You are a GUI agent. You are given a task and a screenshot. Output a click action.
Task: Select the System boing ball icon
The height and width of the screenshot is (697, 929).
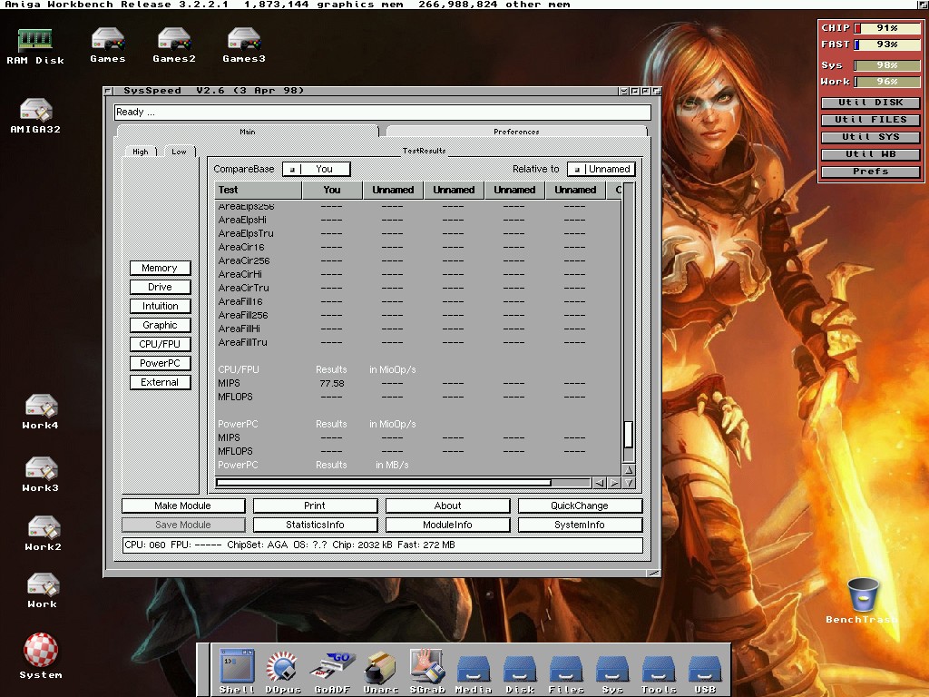click(x=40, y=655)
